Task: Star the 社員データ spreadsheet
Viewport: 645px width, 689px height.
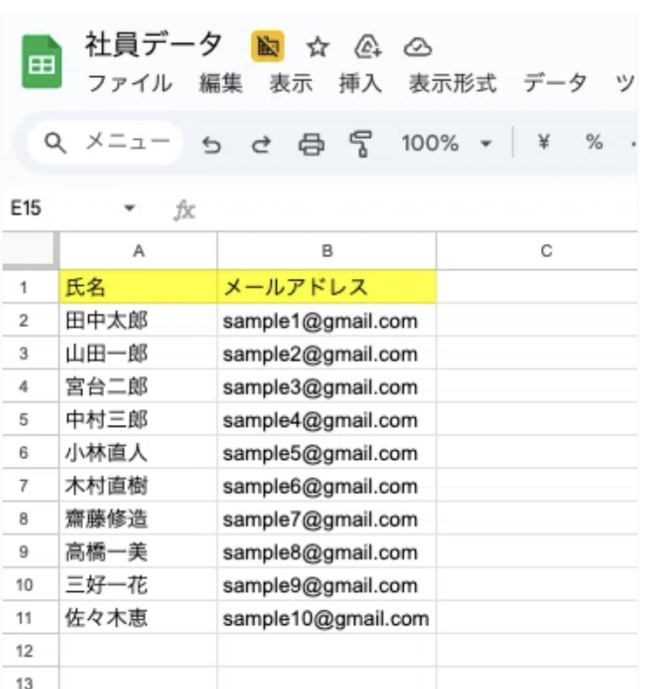Action: tap(317, 47)
